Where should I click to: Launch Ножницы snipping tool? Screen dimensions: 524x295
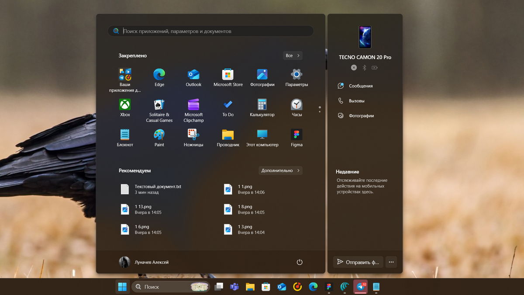[x=193, y=138]
